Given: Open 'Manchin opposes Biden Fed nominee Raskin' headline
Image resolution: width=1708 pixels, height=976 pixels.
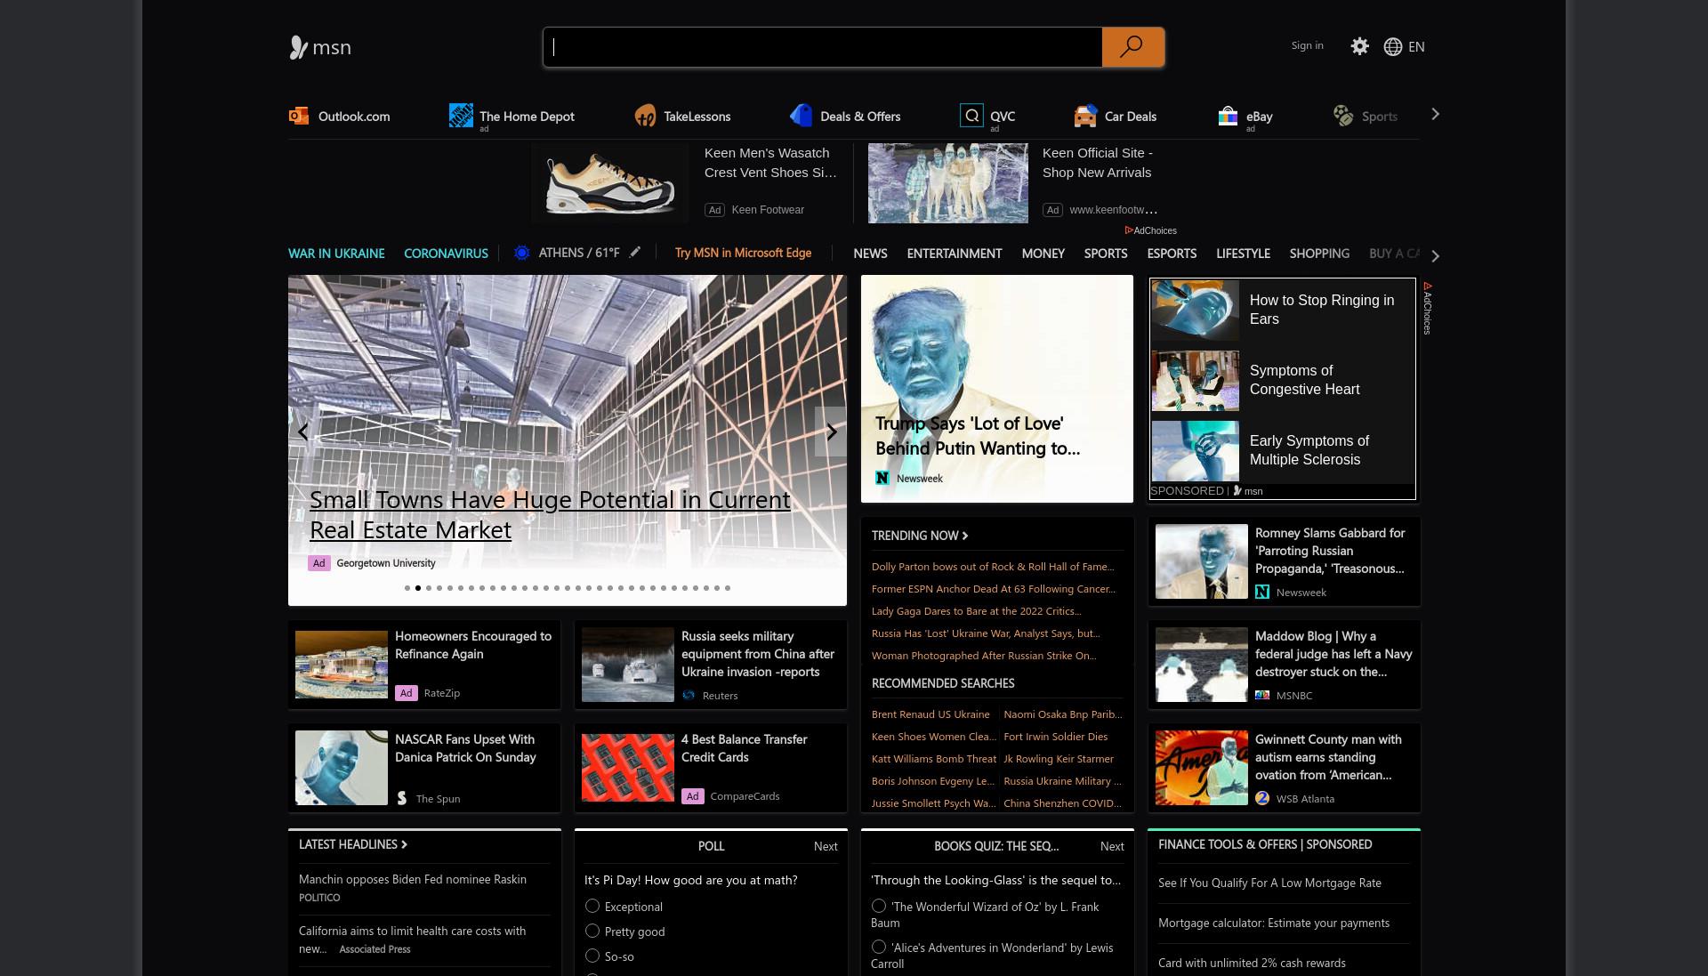Looking at the screenshot, I should 413,879.
